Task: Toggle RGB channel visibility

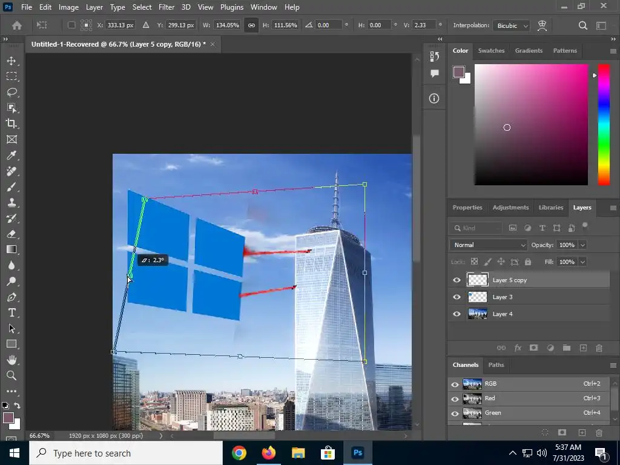Action: pyautogui.click(x=455, y=384)
